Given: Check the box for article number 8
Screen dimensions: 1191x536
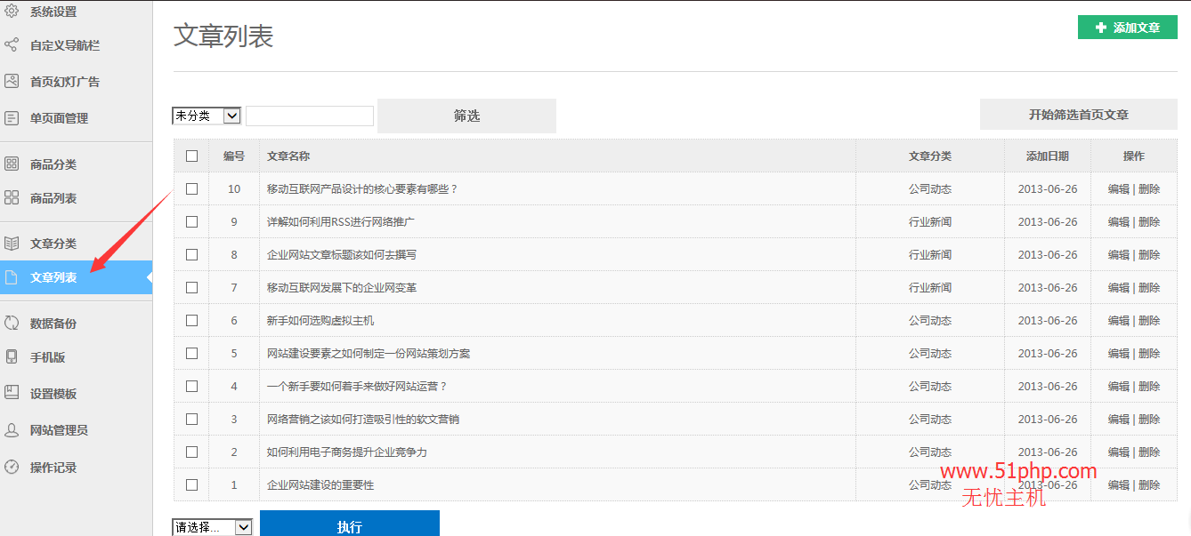Looking at the screenshot, I should 191,254.
